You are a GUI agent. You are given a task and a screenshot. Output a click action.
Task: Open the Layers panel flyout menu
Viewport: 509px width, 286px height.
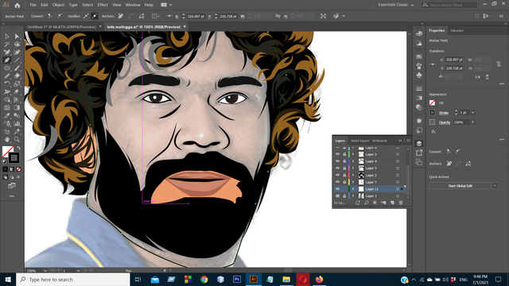coord(408,141)
